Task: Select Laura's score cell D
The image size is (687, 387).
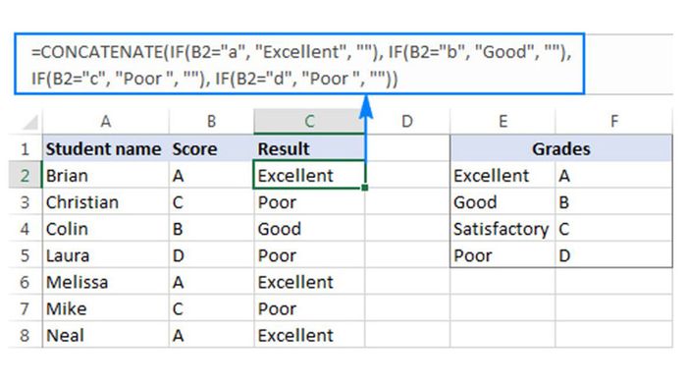Action: click(211, 255)
